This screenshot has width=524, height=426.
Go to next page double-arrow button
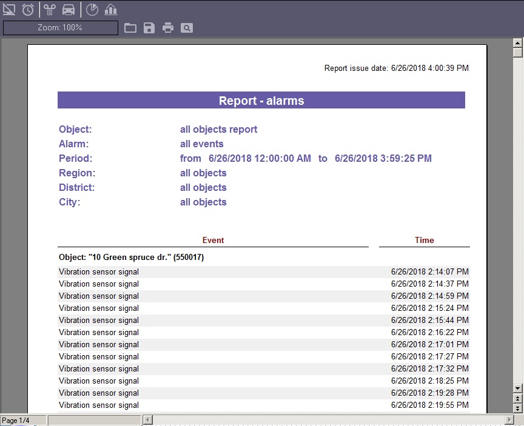point(518,408)
